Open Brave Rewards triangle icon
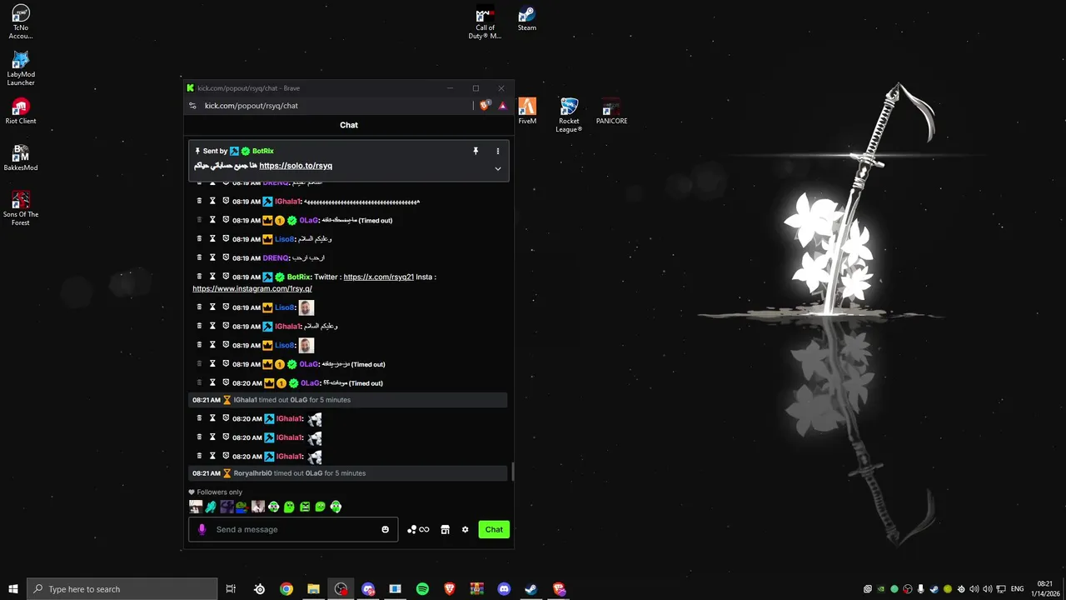The image size is (1066, 600). pyautogui.click(x=502, y=106)
